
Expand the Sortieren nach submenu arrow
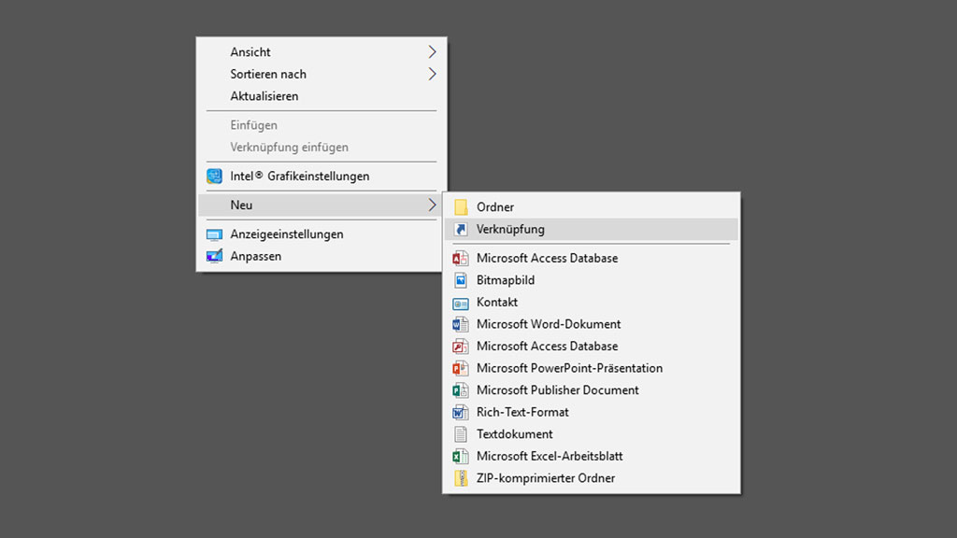coord(432,74)
